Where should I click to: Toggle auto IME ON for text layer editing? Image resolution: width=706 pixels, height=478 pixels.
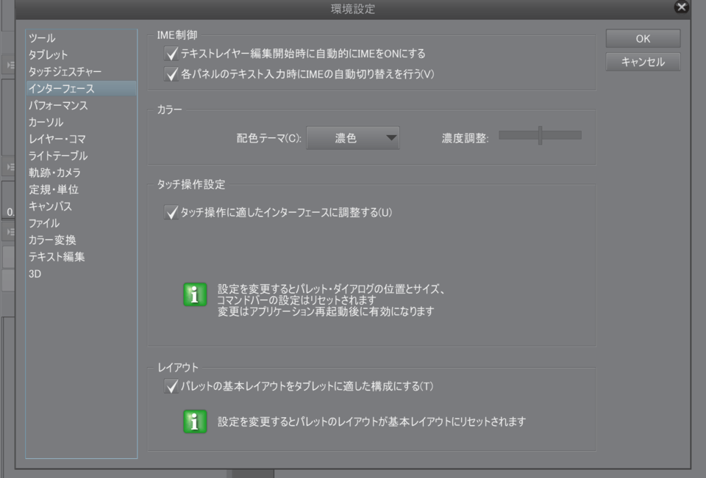(x=171, y=54)
